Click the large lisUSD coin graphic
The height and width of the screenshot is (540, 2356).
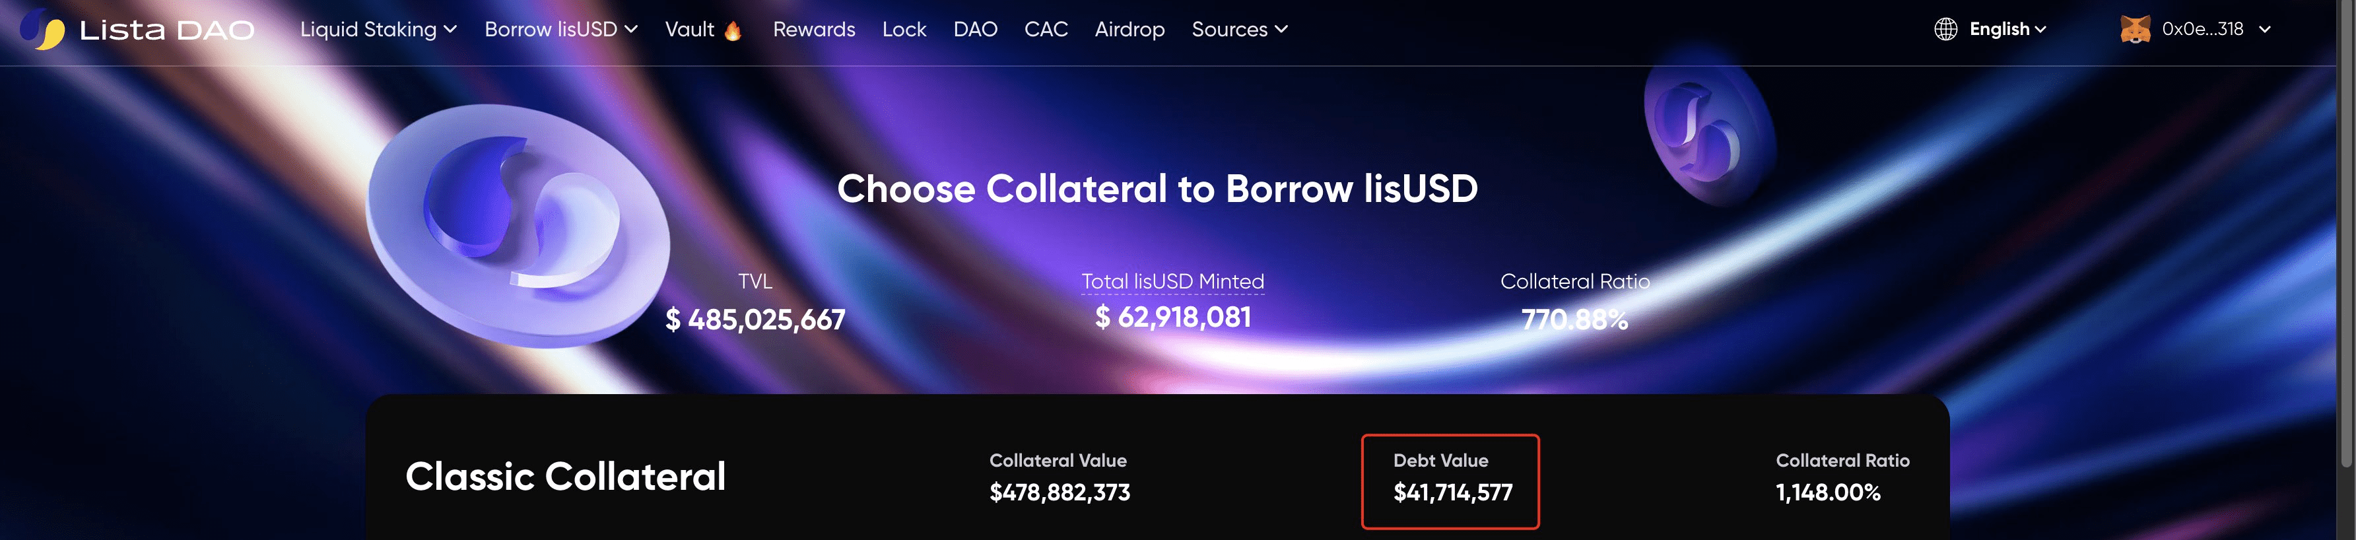click(518, 225)
